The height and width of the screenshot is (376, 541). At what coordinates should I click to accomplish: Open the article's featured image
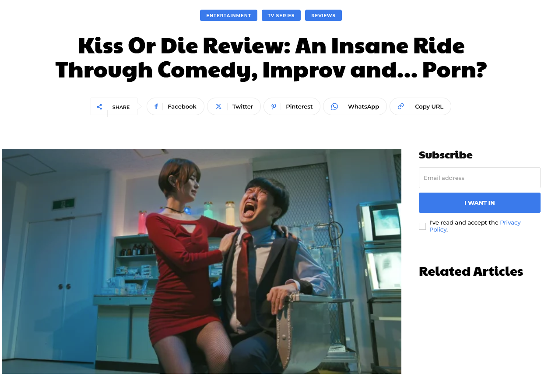click(x=201, y=261)
